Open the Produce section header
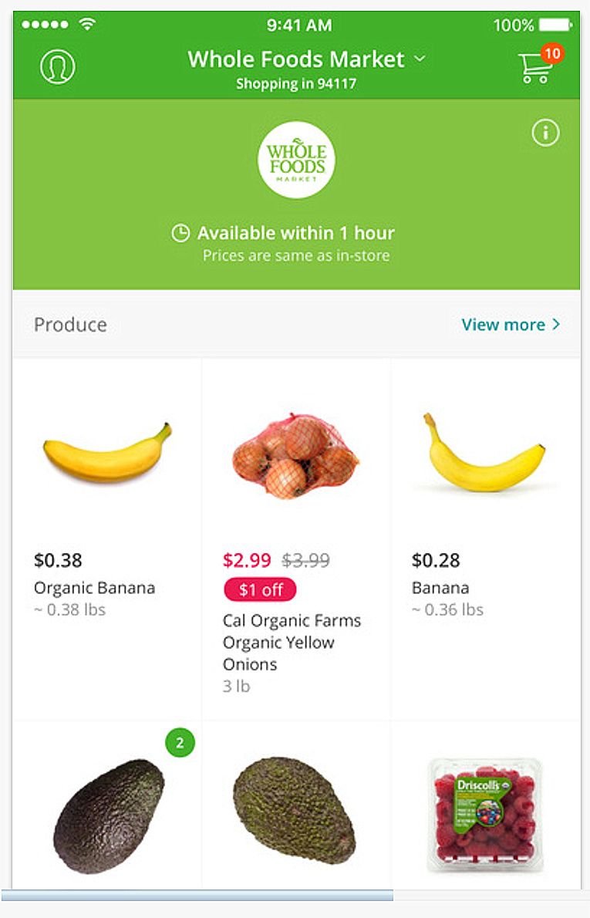The image size is (590, 918). click(x=70, y=325)
